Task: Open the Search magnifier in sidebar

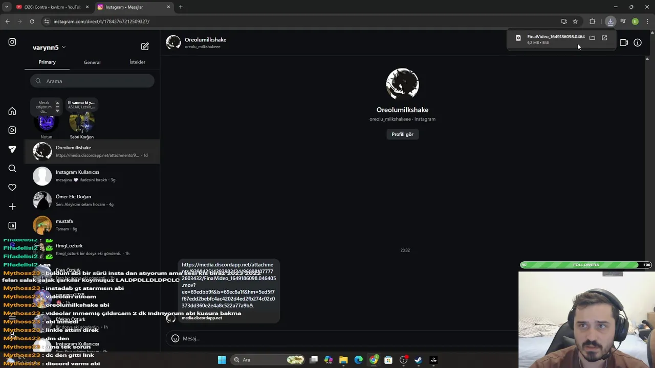Action: [12, 168]
